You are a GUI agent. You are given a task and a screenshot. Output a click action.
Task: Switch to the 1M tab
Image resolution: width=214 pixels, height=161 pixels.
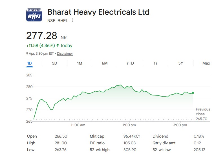80,63
